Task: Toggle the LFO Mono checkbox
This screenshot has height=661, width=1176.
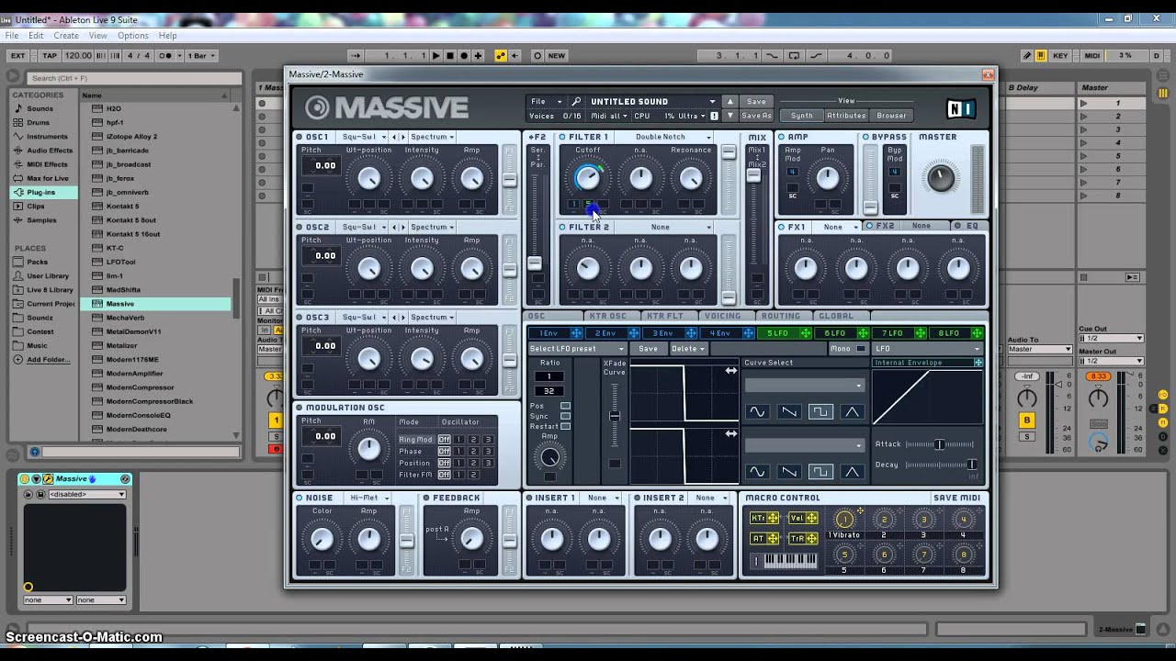Action: point(861,349)
